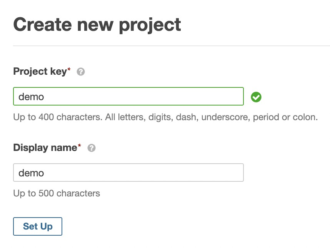
Task: Click the green validation checkmark icon
Action: click(256, 97)
